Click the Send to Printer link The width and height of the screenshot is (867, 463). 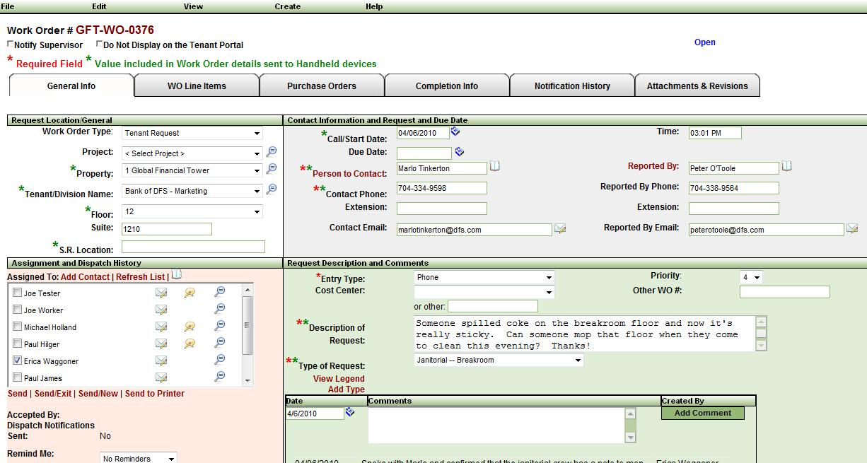point(155,394)
